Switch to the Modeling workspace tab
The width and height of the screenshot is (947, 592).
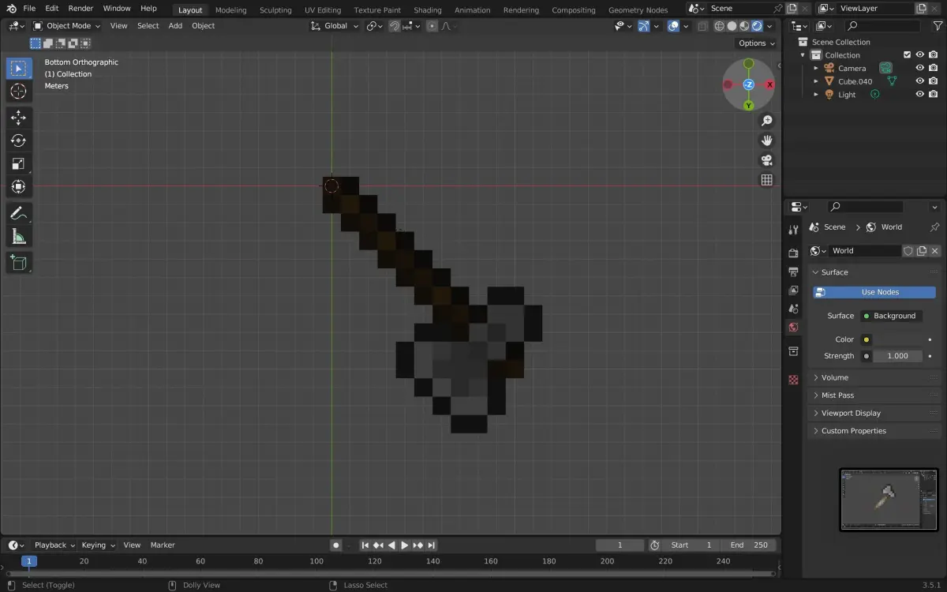point(230,10)
